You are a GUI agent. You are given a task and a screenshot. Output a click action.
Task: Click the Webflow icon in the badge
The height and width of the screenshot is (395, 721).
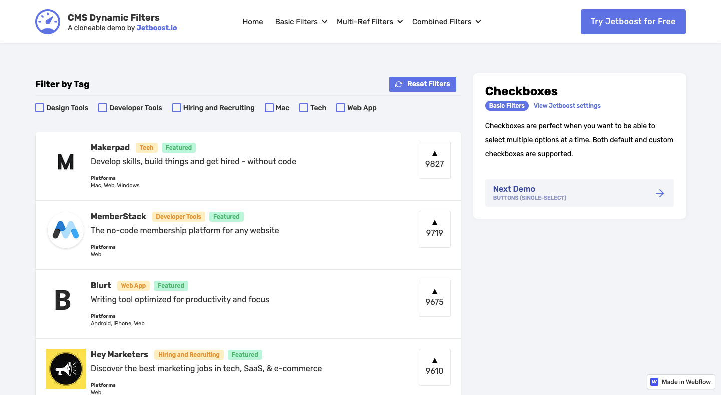point(654,382)
